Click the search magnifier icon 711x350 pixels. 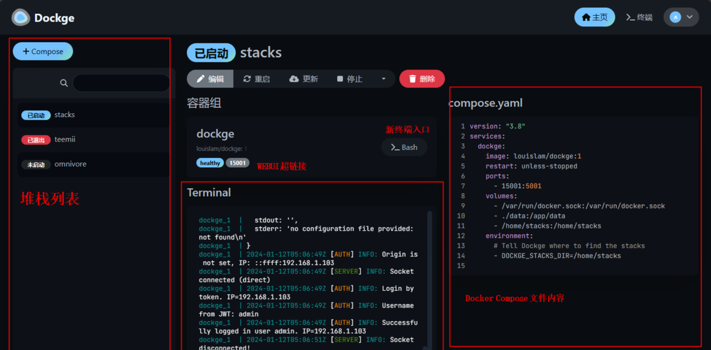pos(64,83)
